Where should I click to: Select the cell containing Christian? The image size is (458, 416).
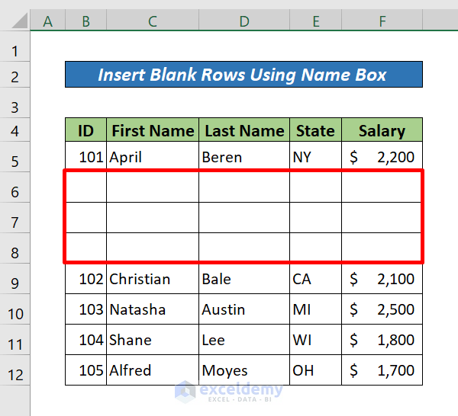(x=153, y=280)
